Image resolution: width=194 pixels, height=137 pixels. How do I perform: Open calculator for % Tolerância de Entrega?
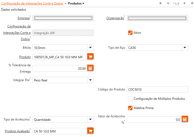tap(90, 68)
